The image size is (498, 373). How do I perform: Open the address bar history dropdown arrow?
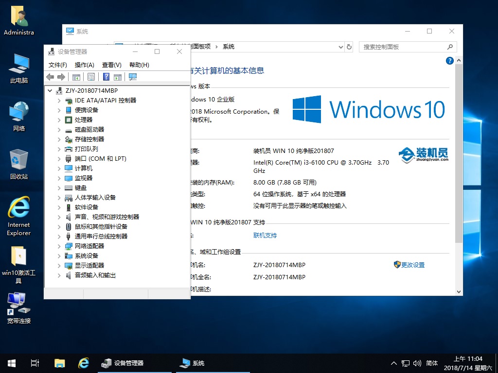(340, 47)
